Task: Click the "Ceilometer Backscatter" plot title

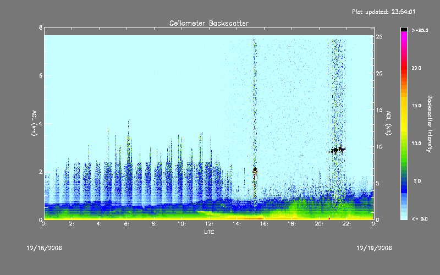Action: 209,23
